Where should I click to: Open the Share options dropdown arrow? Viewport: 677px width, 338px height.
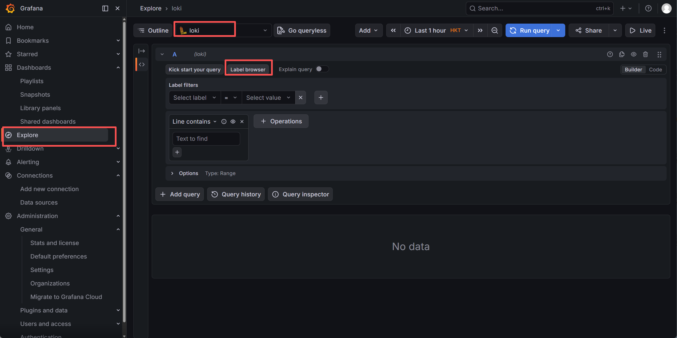[615, 30]
